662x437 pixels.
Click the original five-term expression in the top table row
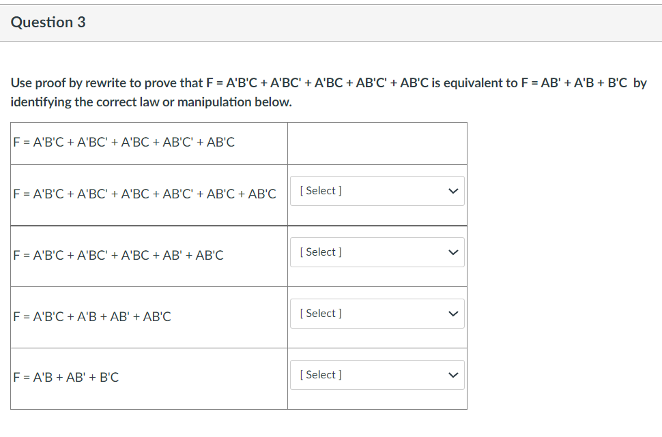[x=124, y=142]
